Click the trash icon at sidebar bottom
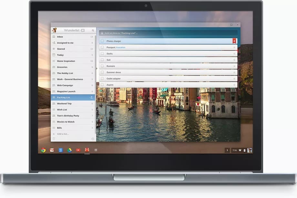The image size is (297, 198). 54,139
